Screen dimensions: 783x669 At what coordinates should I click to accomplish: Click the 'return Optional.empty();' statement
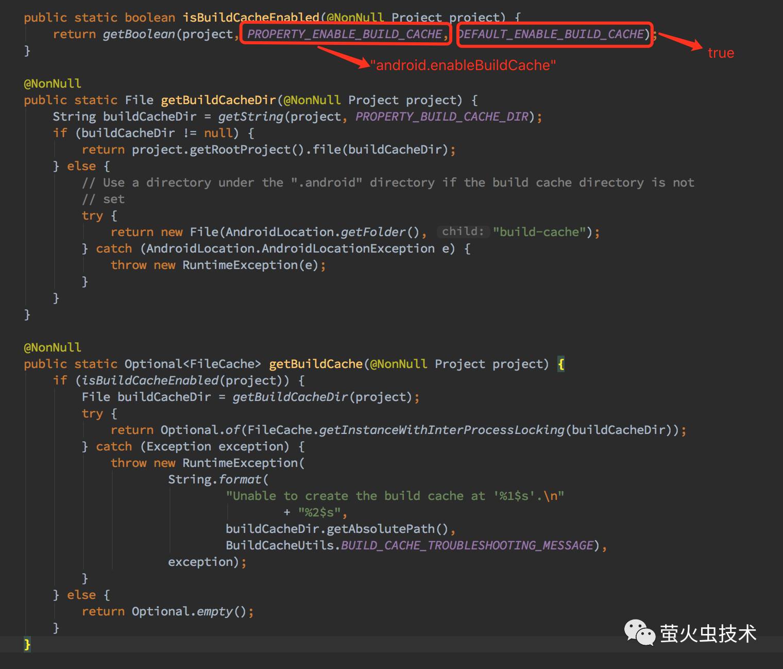[168, 611]
